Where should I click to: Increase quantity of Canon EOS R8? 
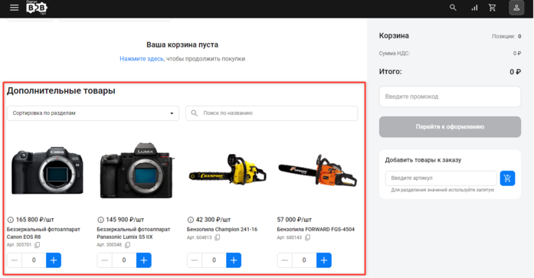(x=54, y=260)
